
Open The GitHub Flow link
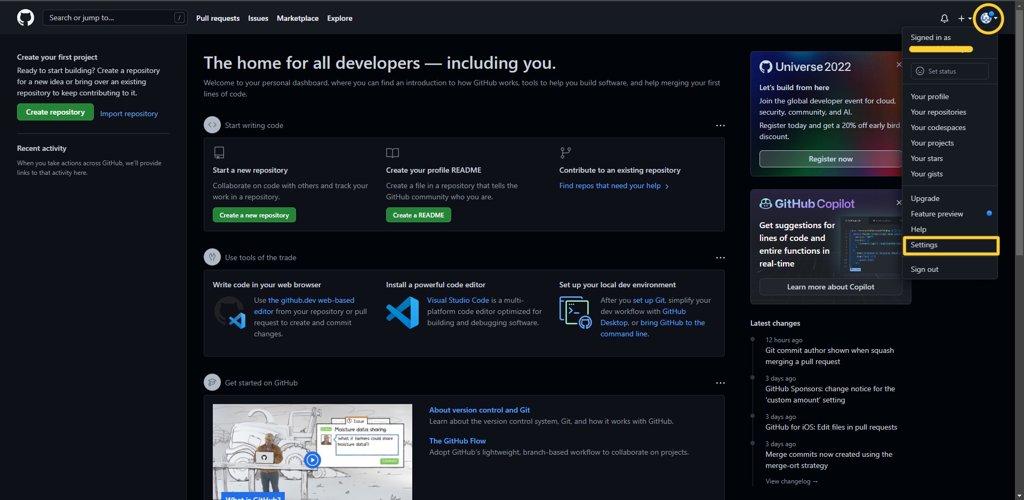pos(458,441)
